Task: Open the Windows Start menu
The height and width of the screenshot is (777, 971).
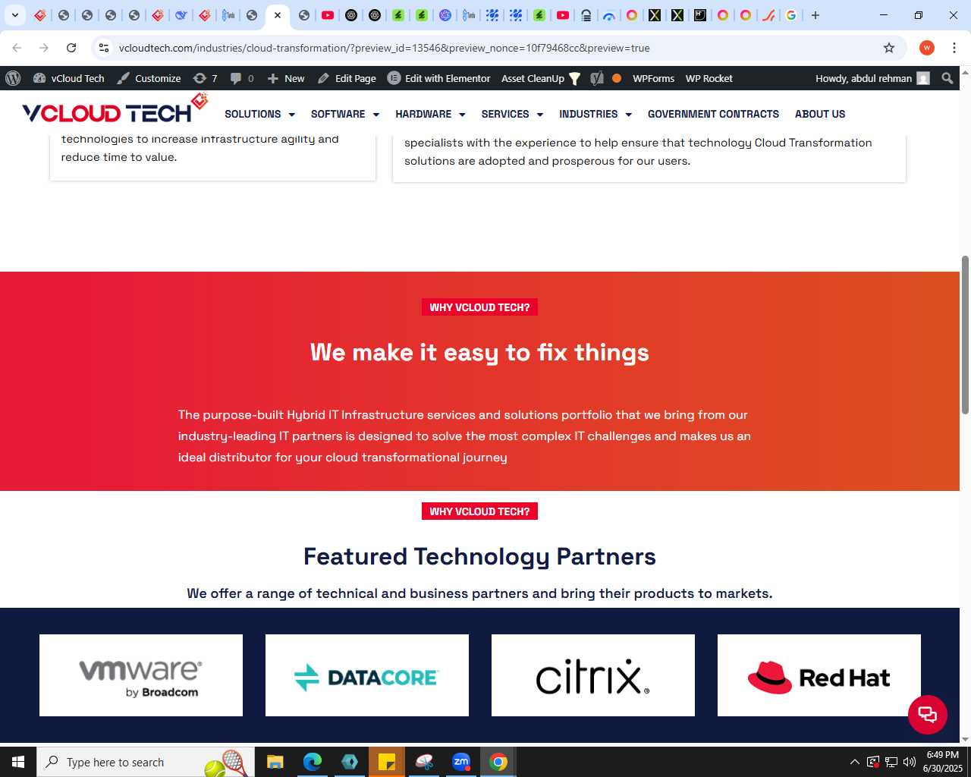Action: [18, 762]
